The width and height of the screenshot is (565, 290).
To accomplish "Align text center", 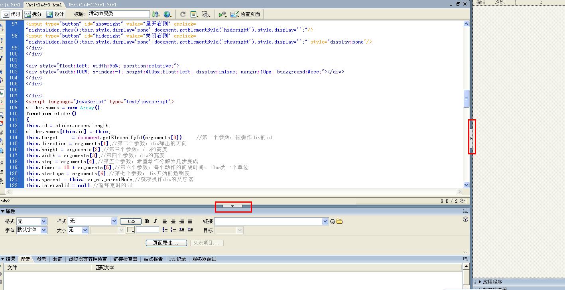I will point(173,221).
